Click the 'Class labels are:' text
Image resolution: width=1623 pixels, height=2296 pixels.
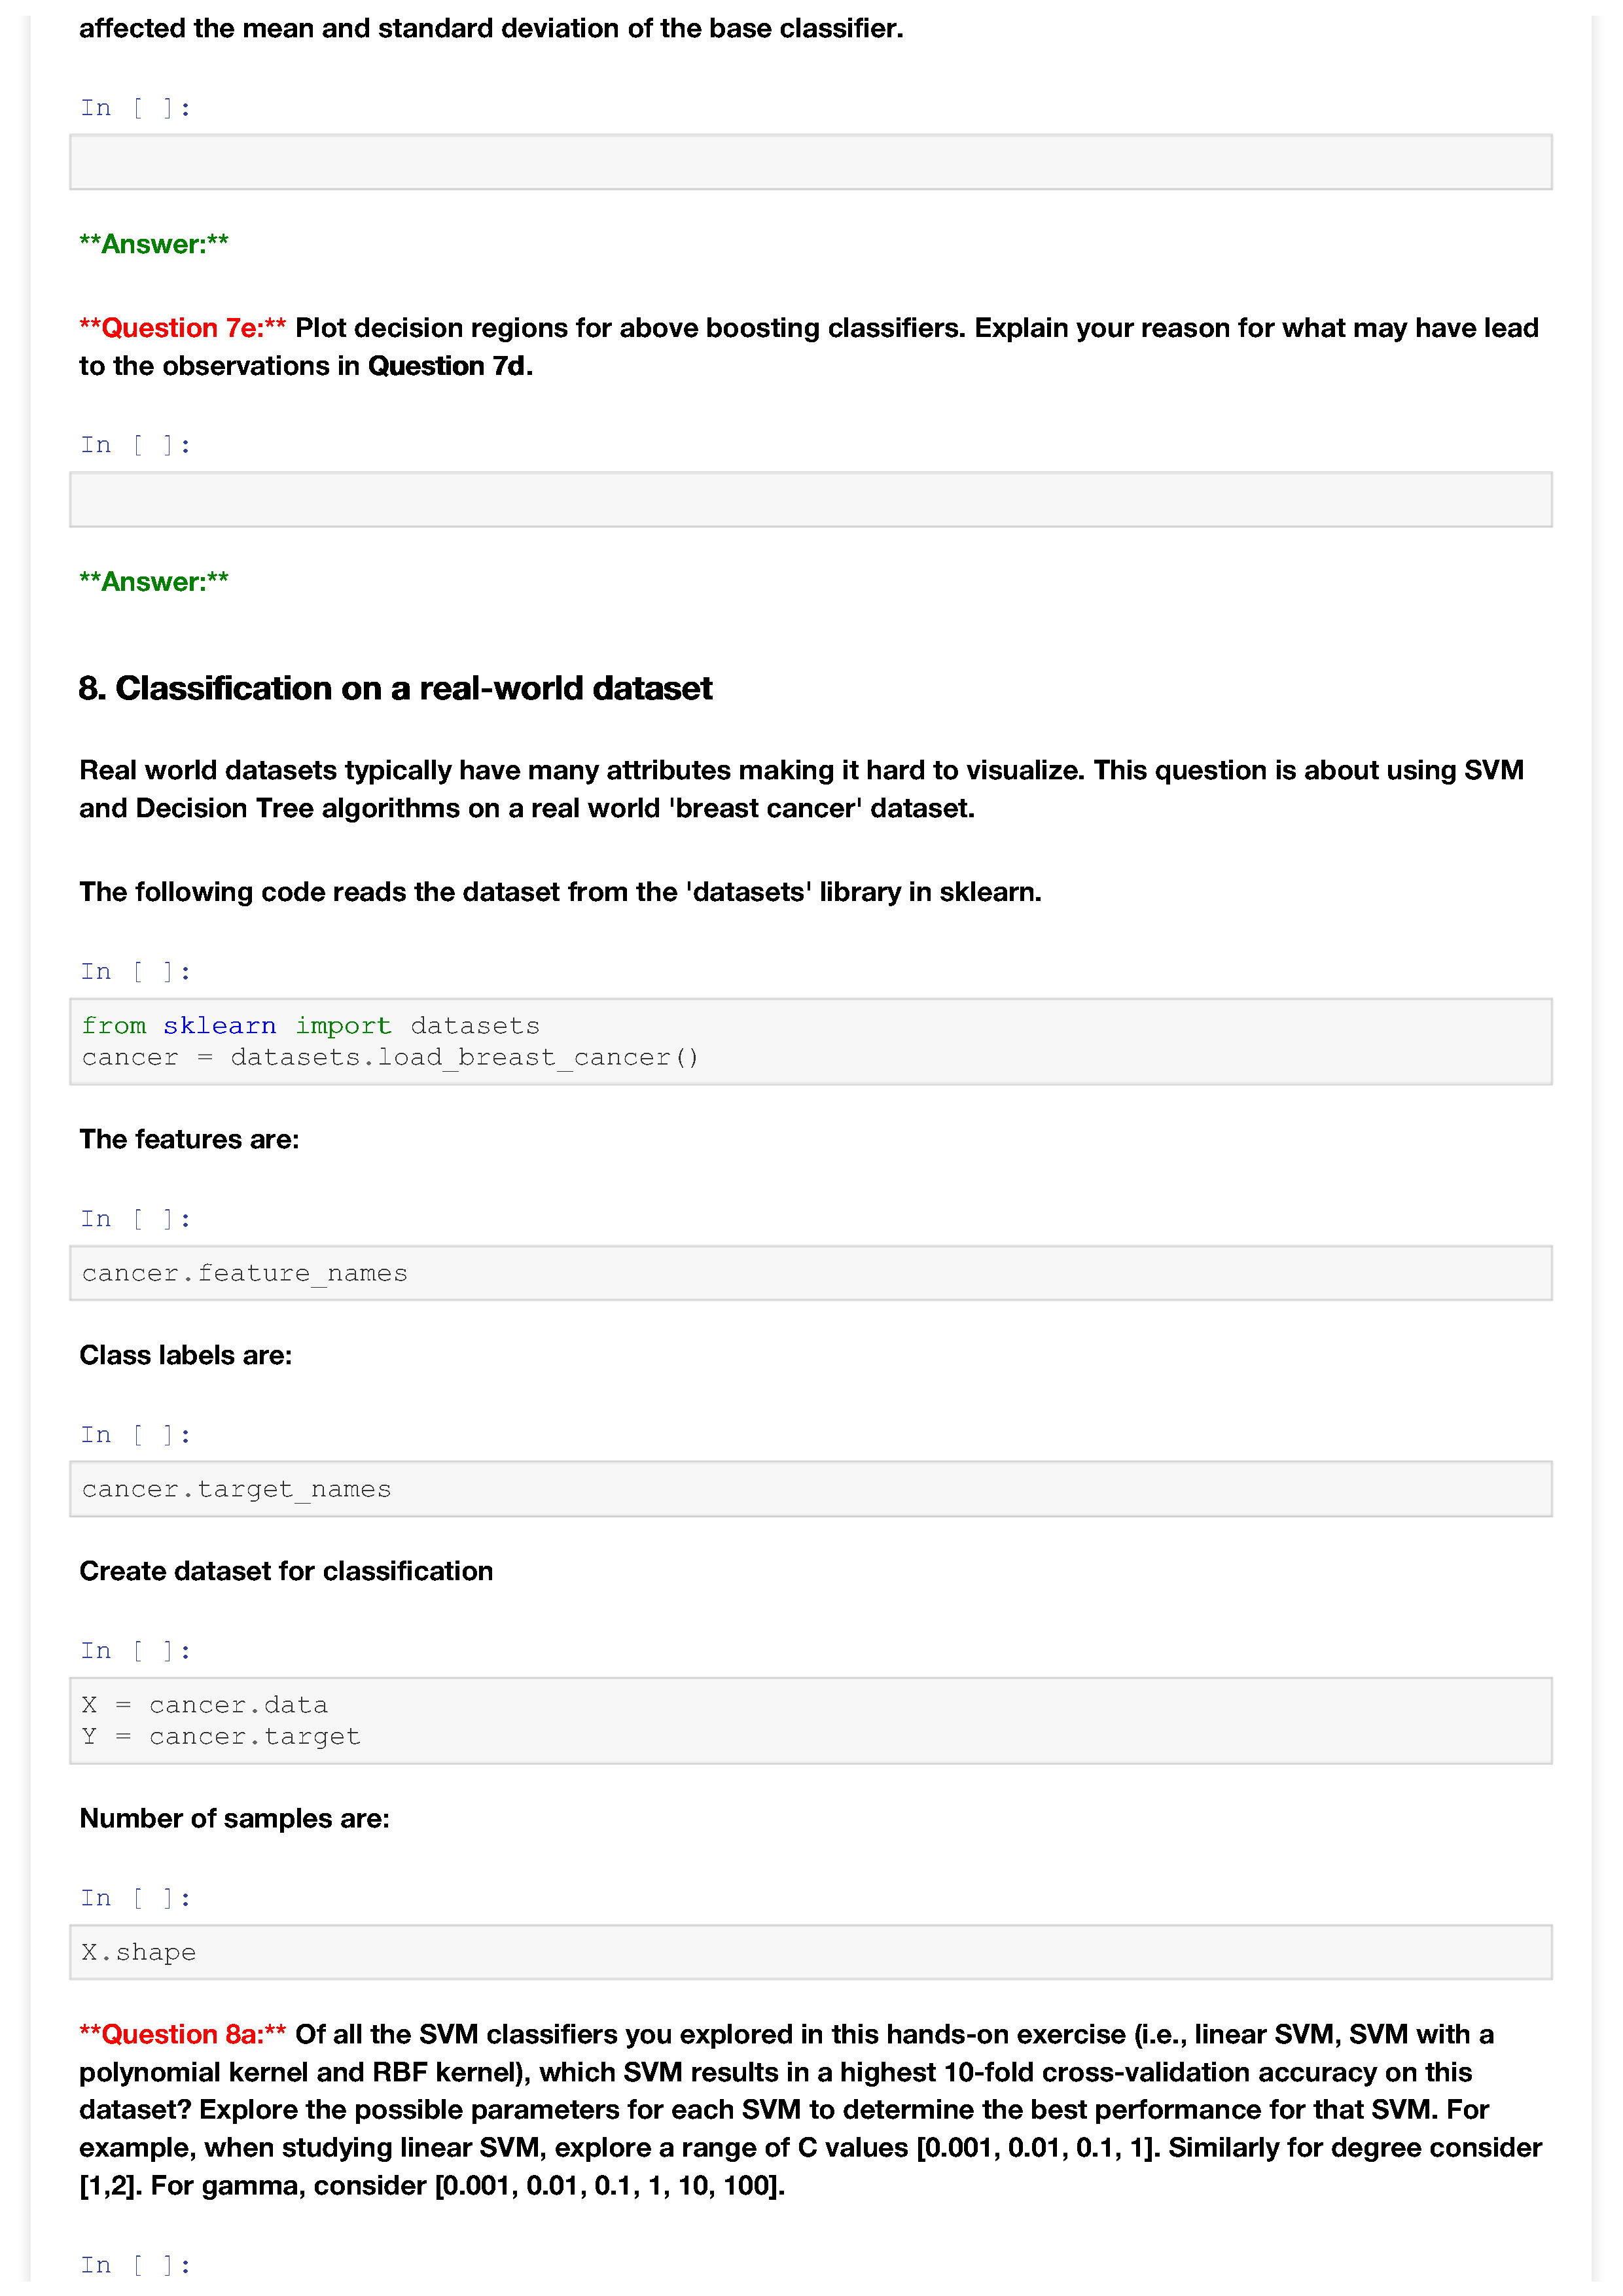(x=186, y=1355)
